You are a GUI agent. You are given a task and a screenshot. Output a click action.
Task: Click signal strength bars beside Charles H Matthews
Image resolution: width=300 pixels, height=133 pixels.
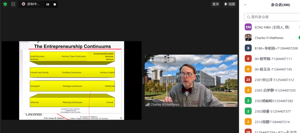click(x=147, y=104)
